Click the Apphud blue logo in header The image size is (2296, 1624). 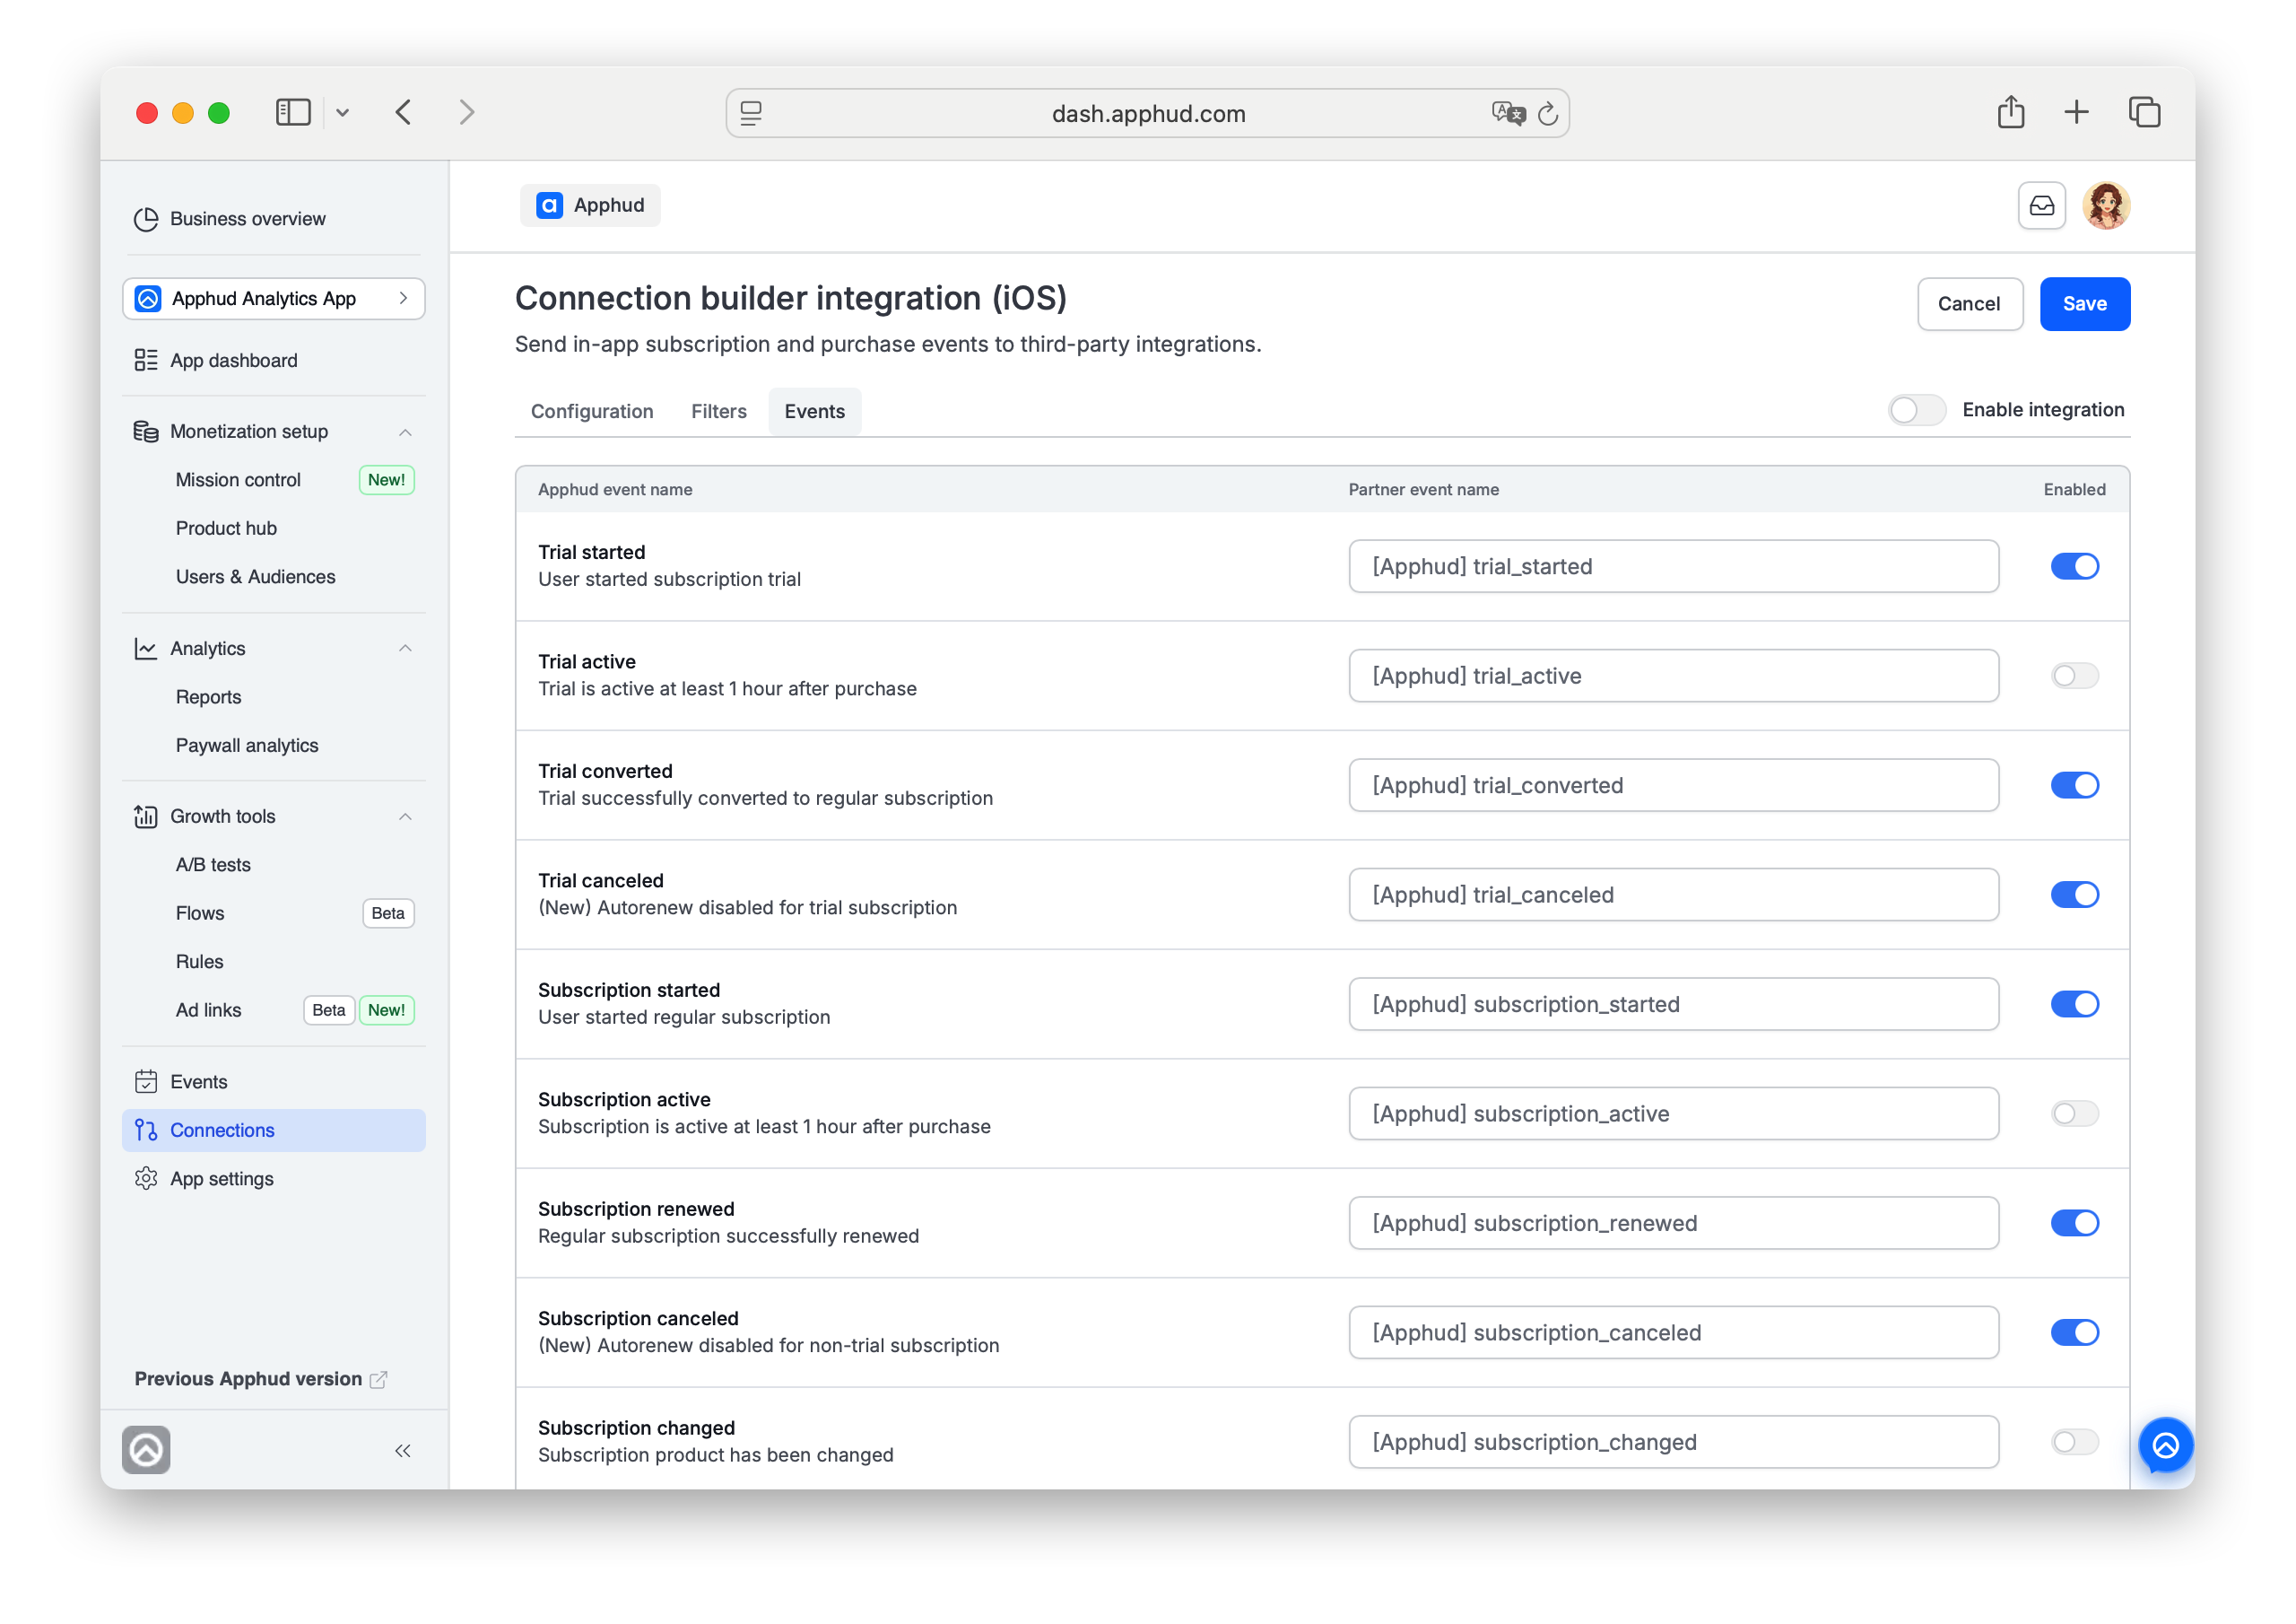[549, 205]
